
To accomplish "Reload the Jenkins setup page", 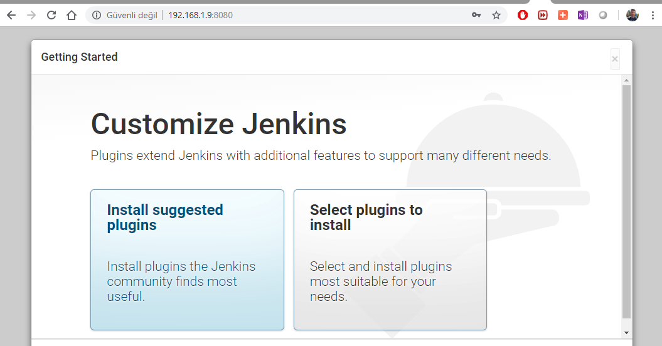I will (x=51, y=15).
